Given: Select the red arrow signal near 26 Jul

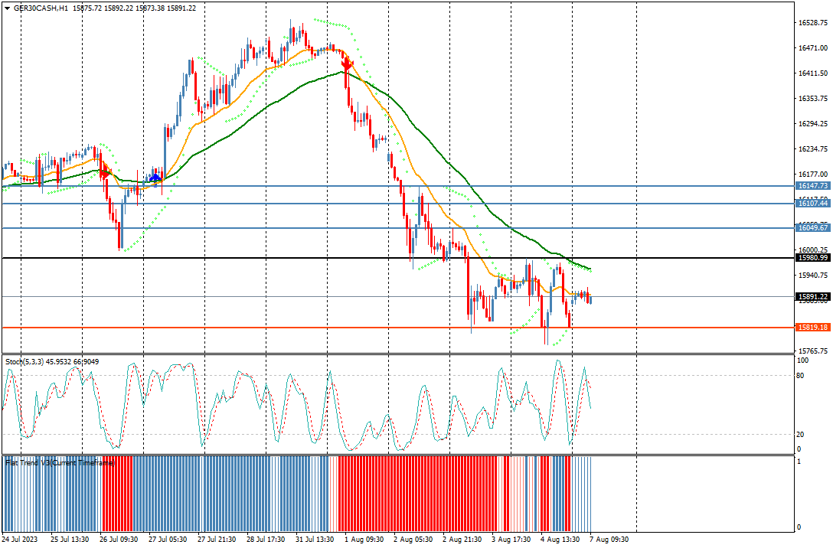Looking at the screenshot, I should tap(105, 172).
